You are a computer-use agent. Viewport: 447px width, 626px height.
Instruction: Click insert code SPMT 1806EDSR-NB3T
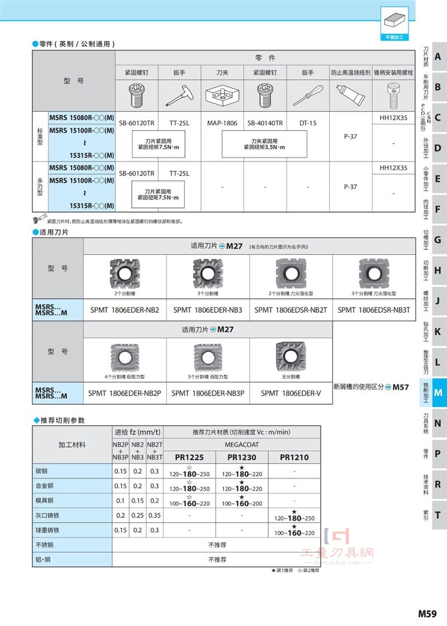click(x=374, y=310)
